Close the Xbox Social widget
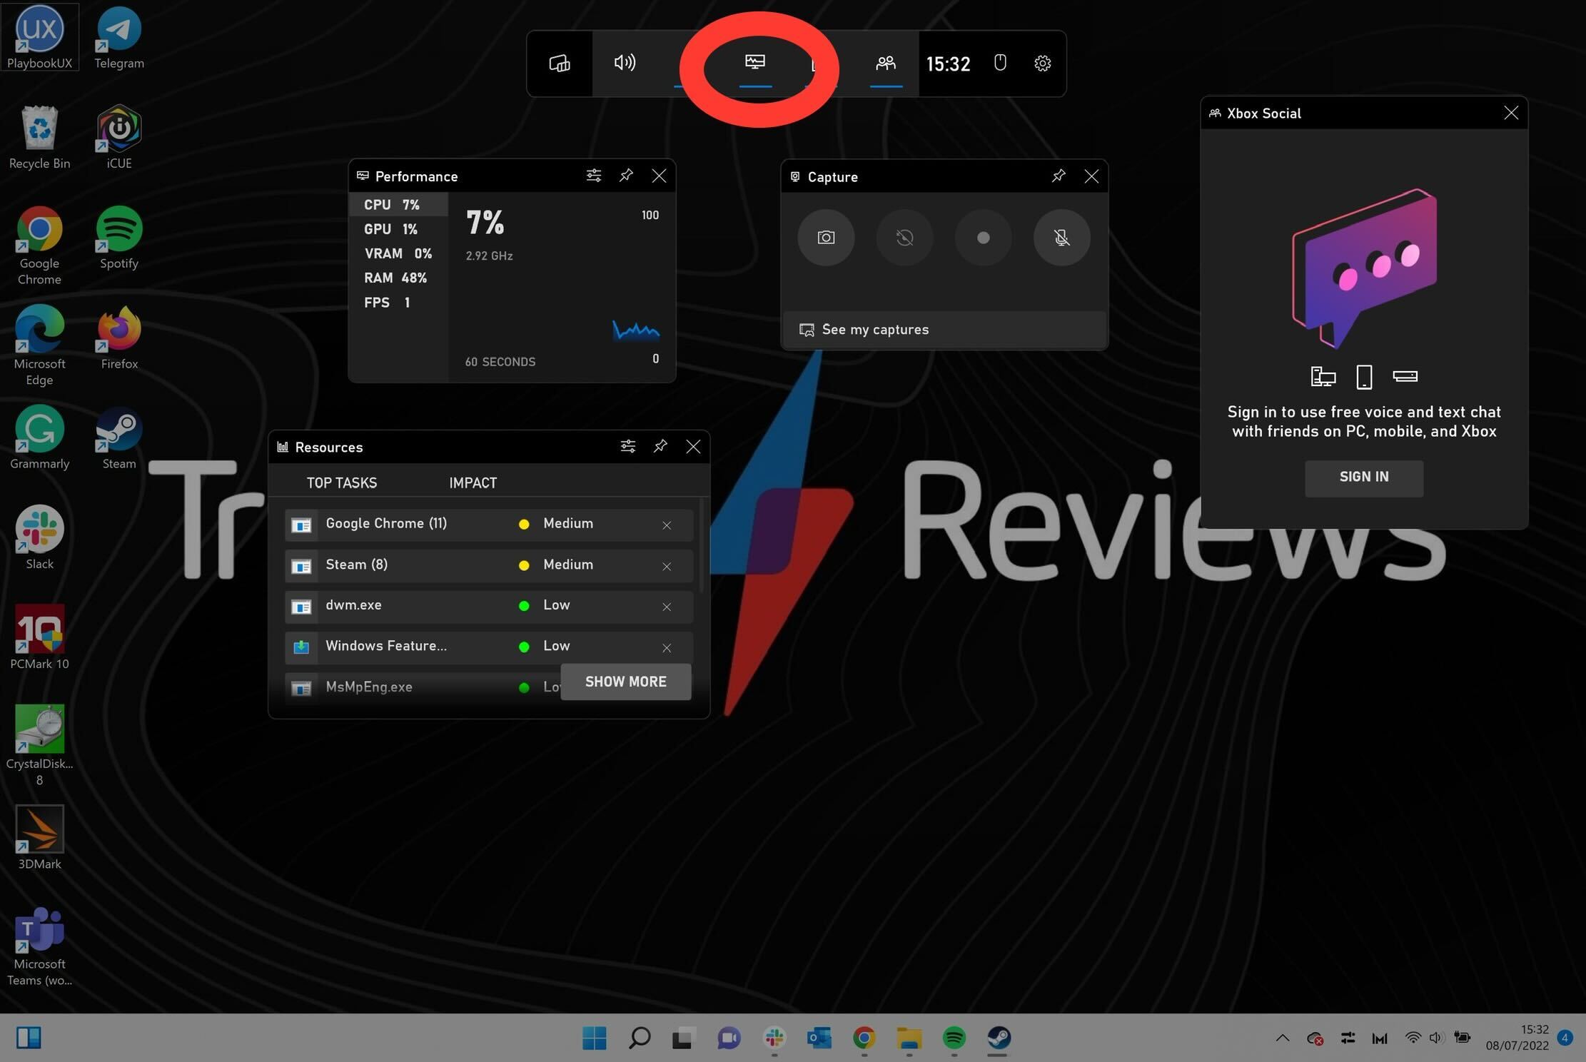 [x=1510, y=113]
